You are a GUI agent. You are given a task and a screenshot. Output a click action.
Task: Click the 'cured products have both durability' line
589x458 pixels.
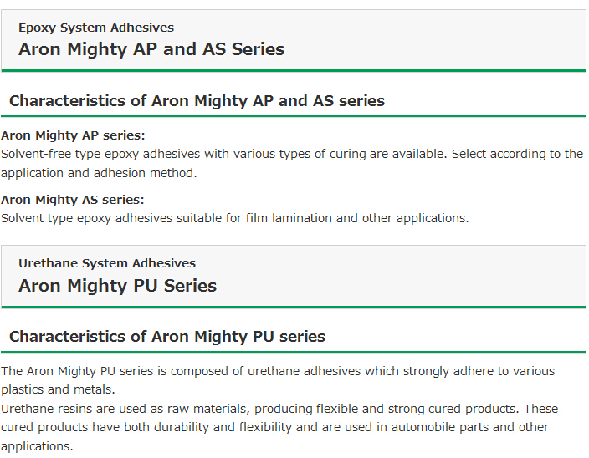click(x=274, y=427)
